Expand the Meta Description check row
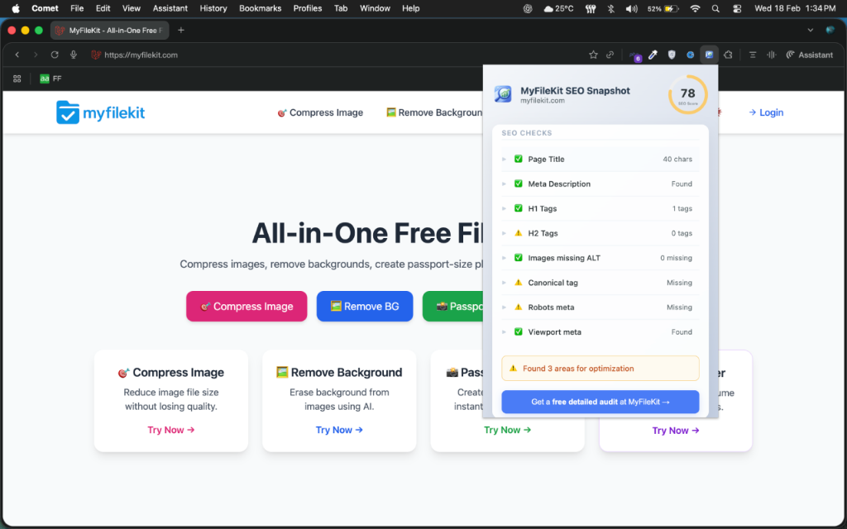The height and width of the screenshot is (529, 847). coord(601,184)
